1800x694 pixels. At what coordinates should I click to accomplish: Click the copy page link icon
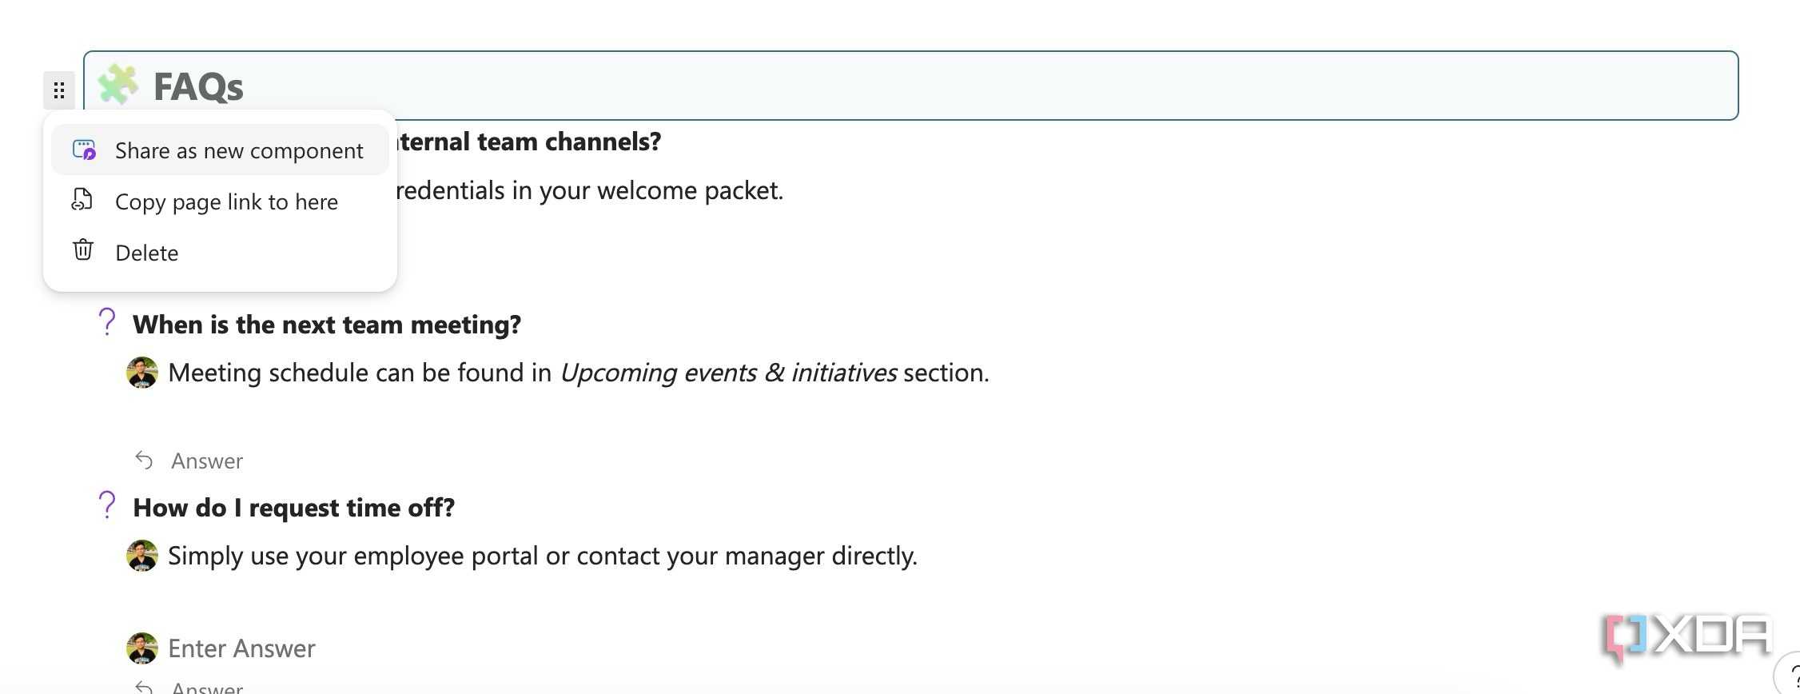82,200
